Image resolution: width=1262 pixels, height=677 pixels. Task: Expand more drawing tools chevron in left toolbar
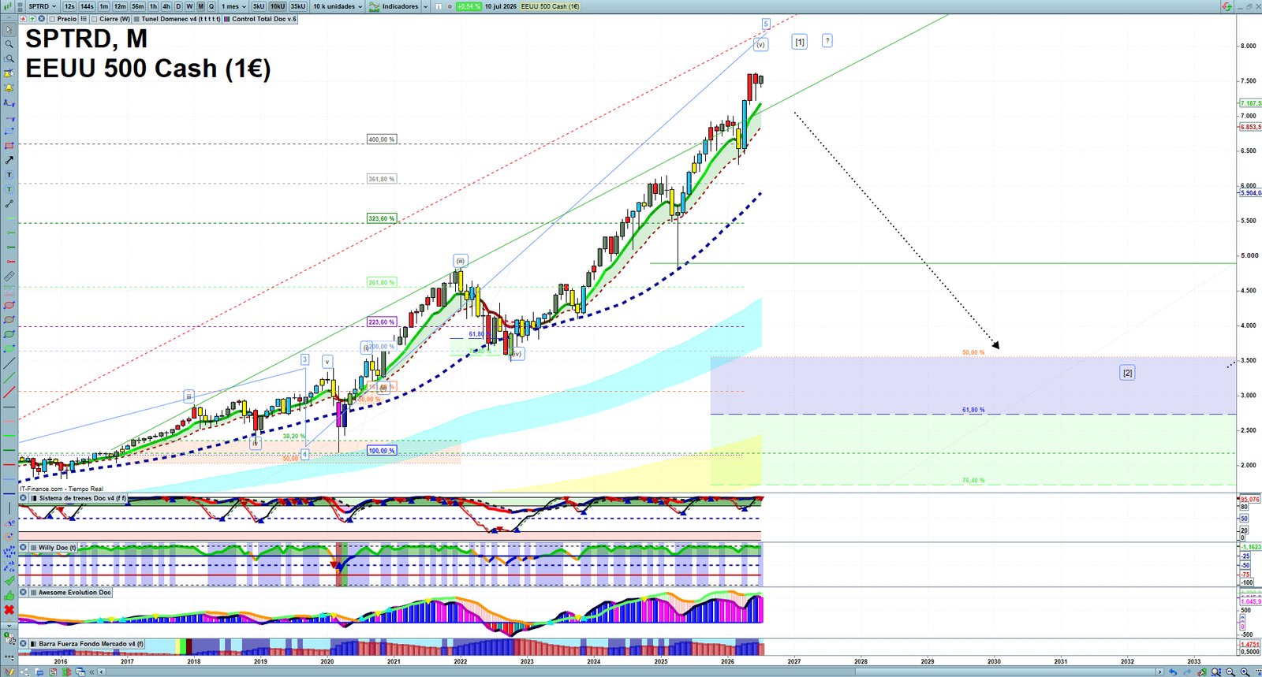9,624
